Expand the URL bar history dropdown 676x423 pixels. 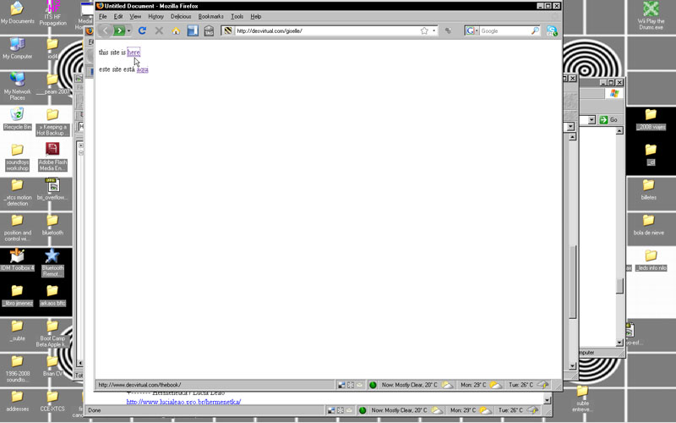[x=434, y=30]
